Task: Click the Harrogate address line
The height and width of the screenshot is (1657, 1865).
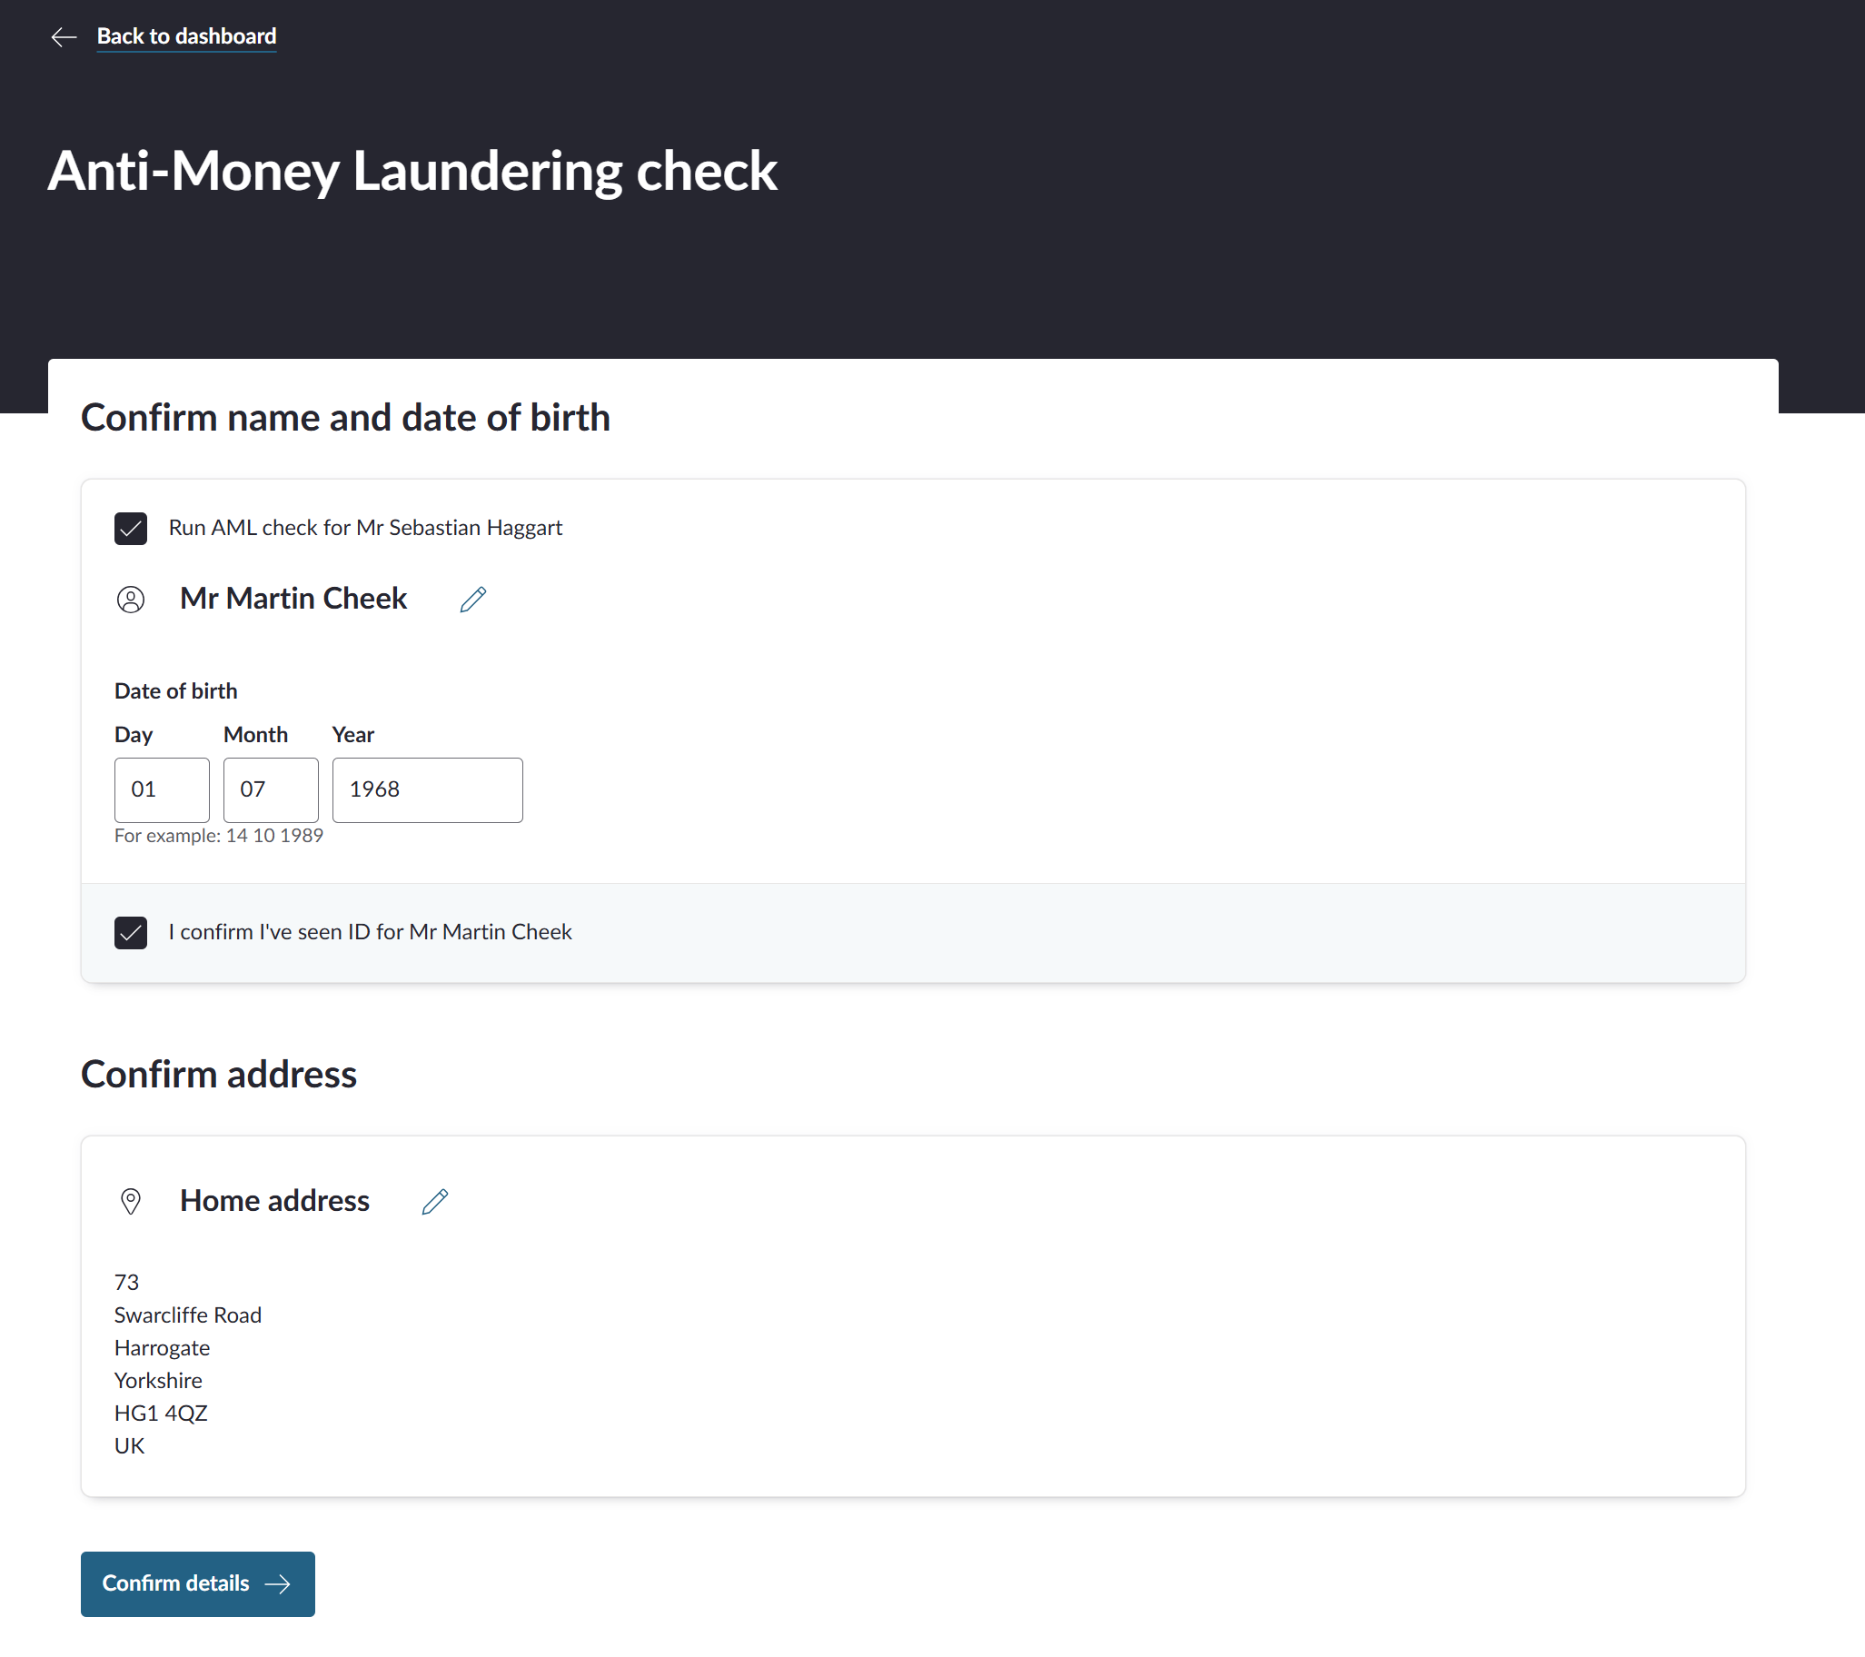Action: coord(162,1348)
